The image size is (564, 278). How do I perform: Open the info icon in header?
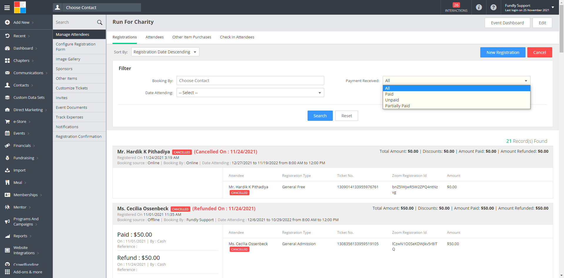coord(479,7)
